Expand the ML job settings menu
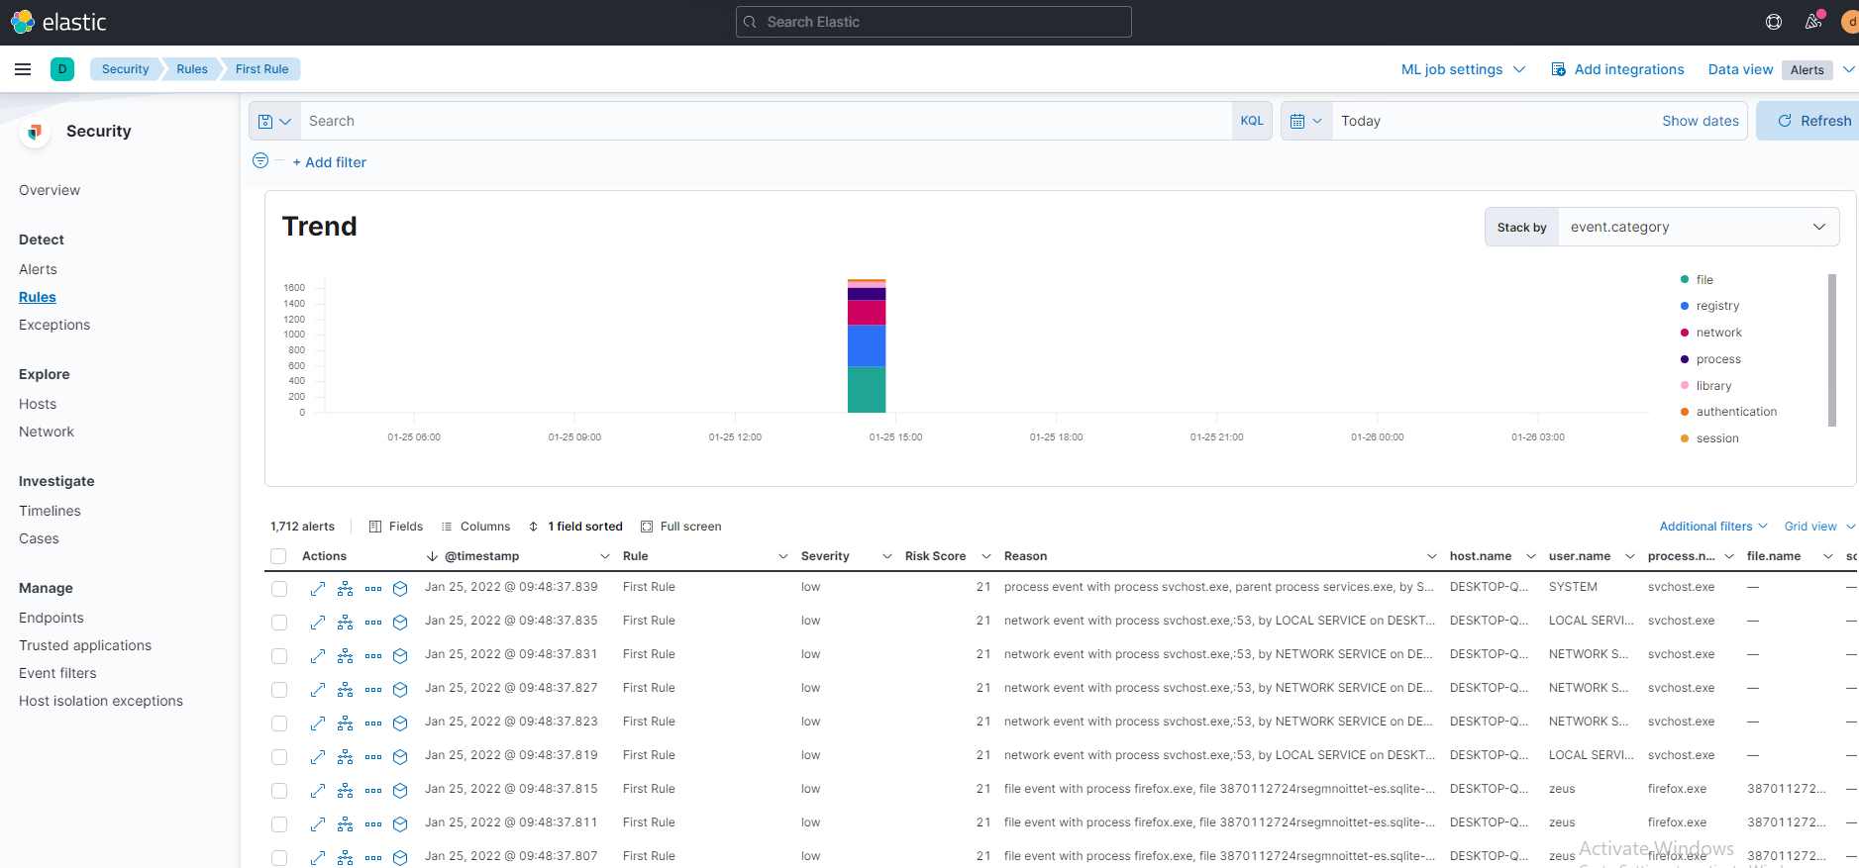 point(1463,69)
